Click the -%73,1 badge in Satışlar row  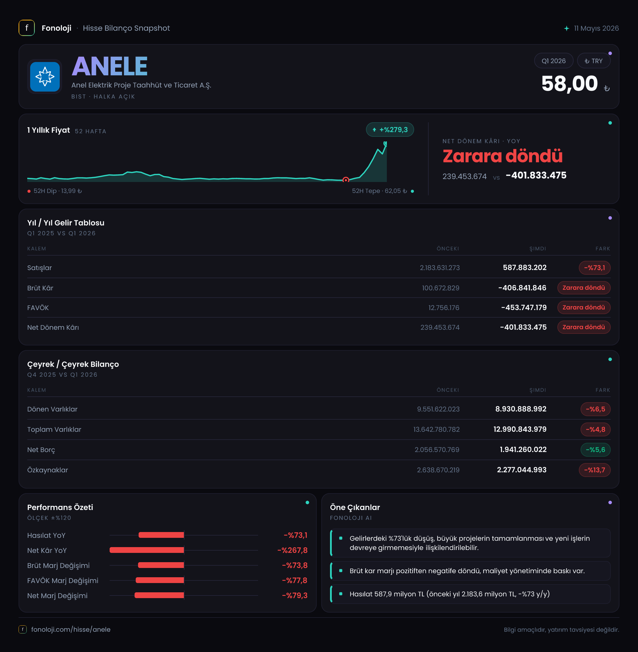(594, 267)
